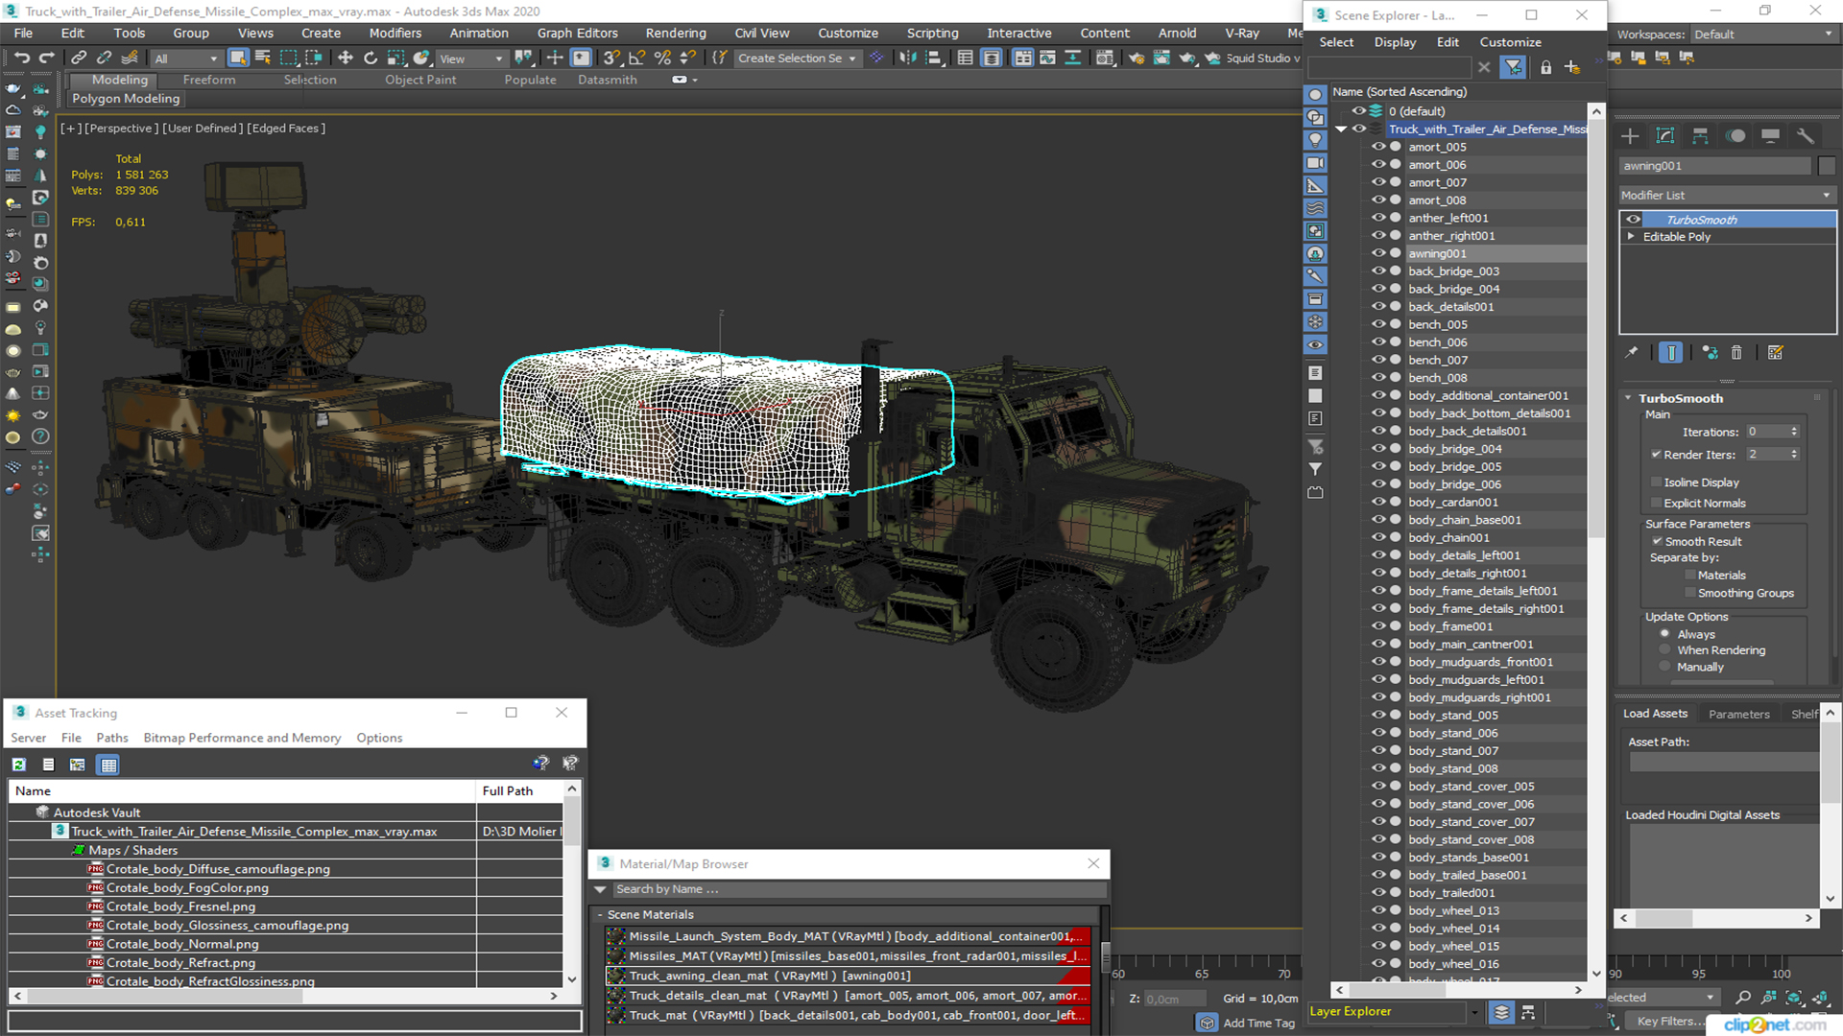The height and width of the screenshot is (1036, 1843).
Task: Open the Modifiers menu
Action: (395, 33)
